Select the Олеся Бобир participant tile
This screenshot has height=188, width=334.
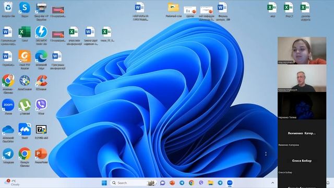click(302, 161)
